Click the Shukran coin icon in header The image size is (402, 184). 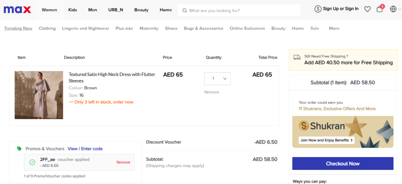pos(318,9)
